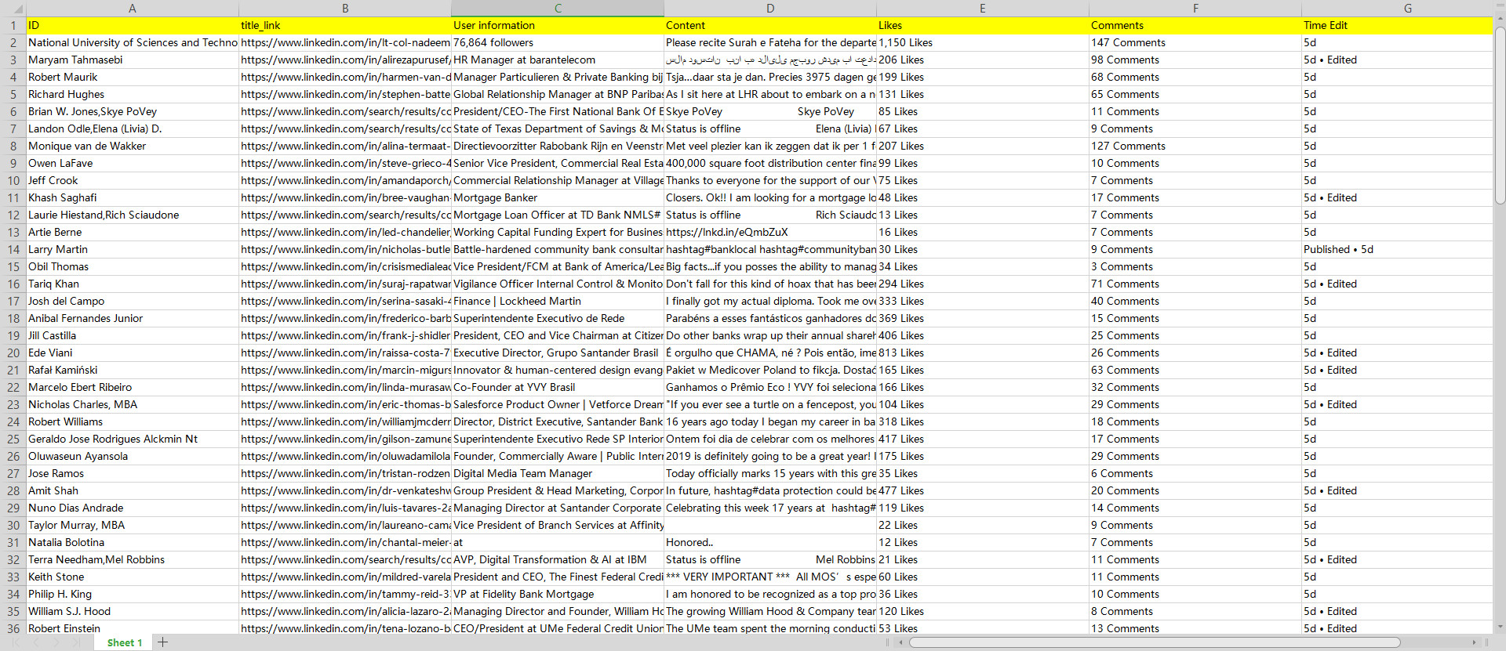Select the 'Maryam Tahmasebi' cell
Image resolution: width=1506 pixels, height=651 pixels.
[133, 60]
